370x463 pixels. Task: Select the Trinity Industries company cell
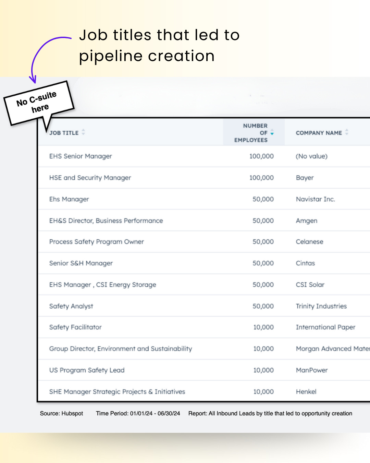(x=321, y=306)
